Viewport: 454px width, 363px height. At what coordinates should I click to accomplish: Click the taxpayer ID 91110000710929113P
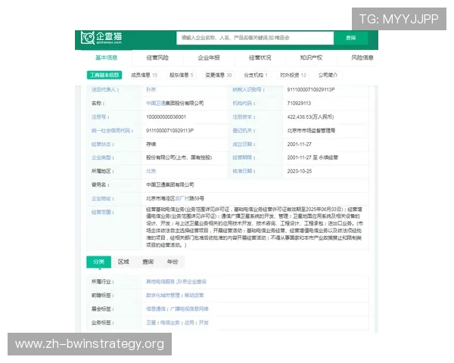tap(311, 89)
